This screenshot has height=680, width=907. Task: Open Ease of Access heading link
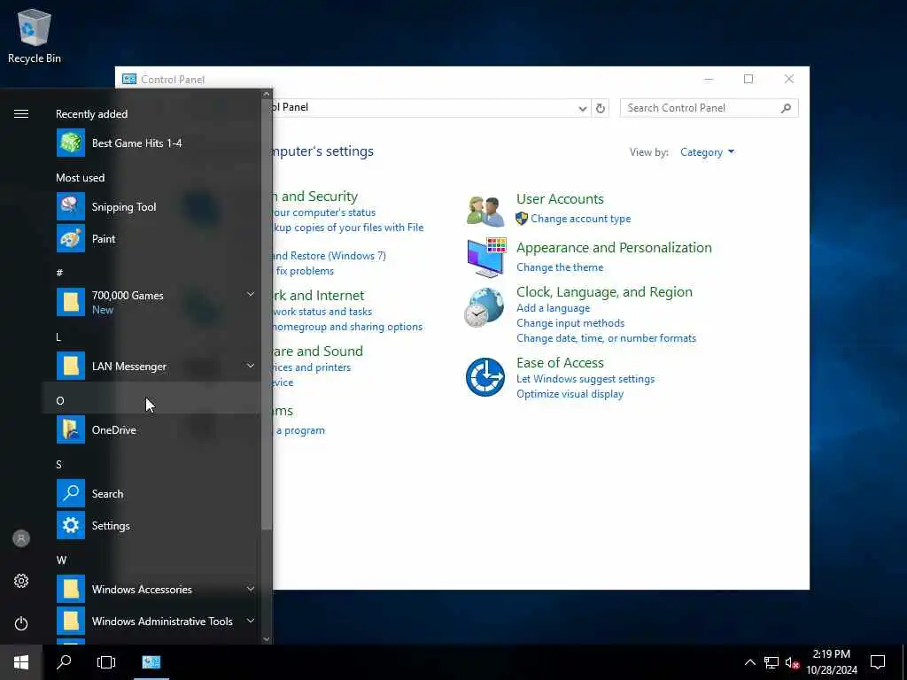[x=560, y=362]
